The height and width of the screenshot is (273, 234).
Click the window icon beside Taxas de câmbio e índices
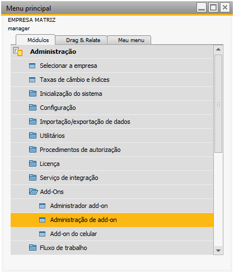[32, 80]
